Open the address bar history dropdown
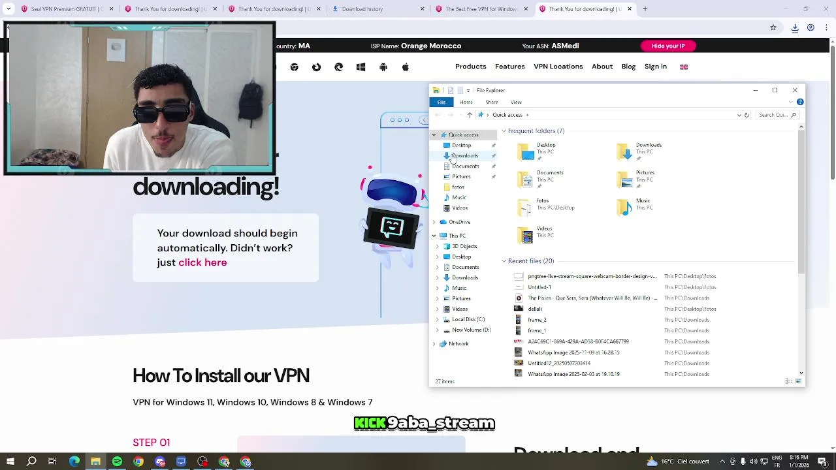The image size is (836, 470). (x=739, y=115)
